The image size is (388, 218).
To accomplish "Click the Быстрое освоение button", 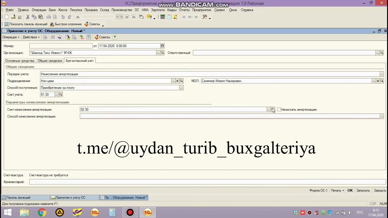I will pyautogui.click(x=66, y=24).
